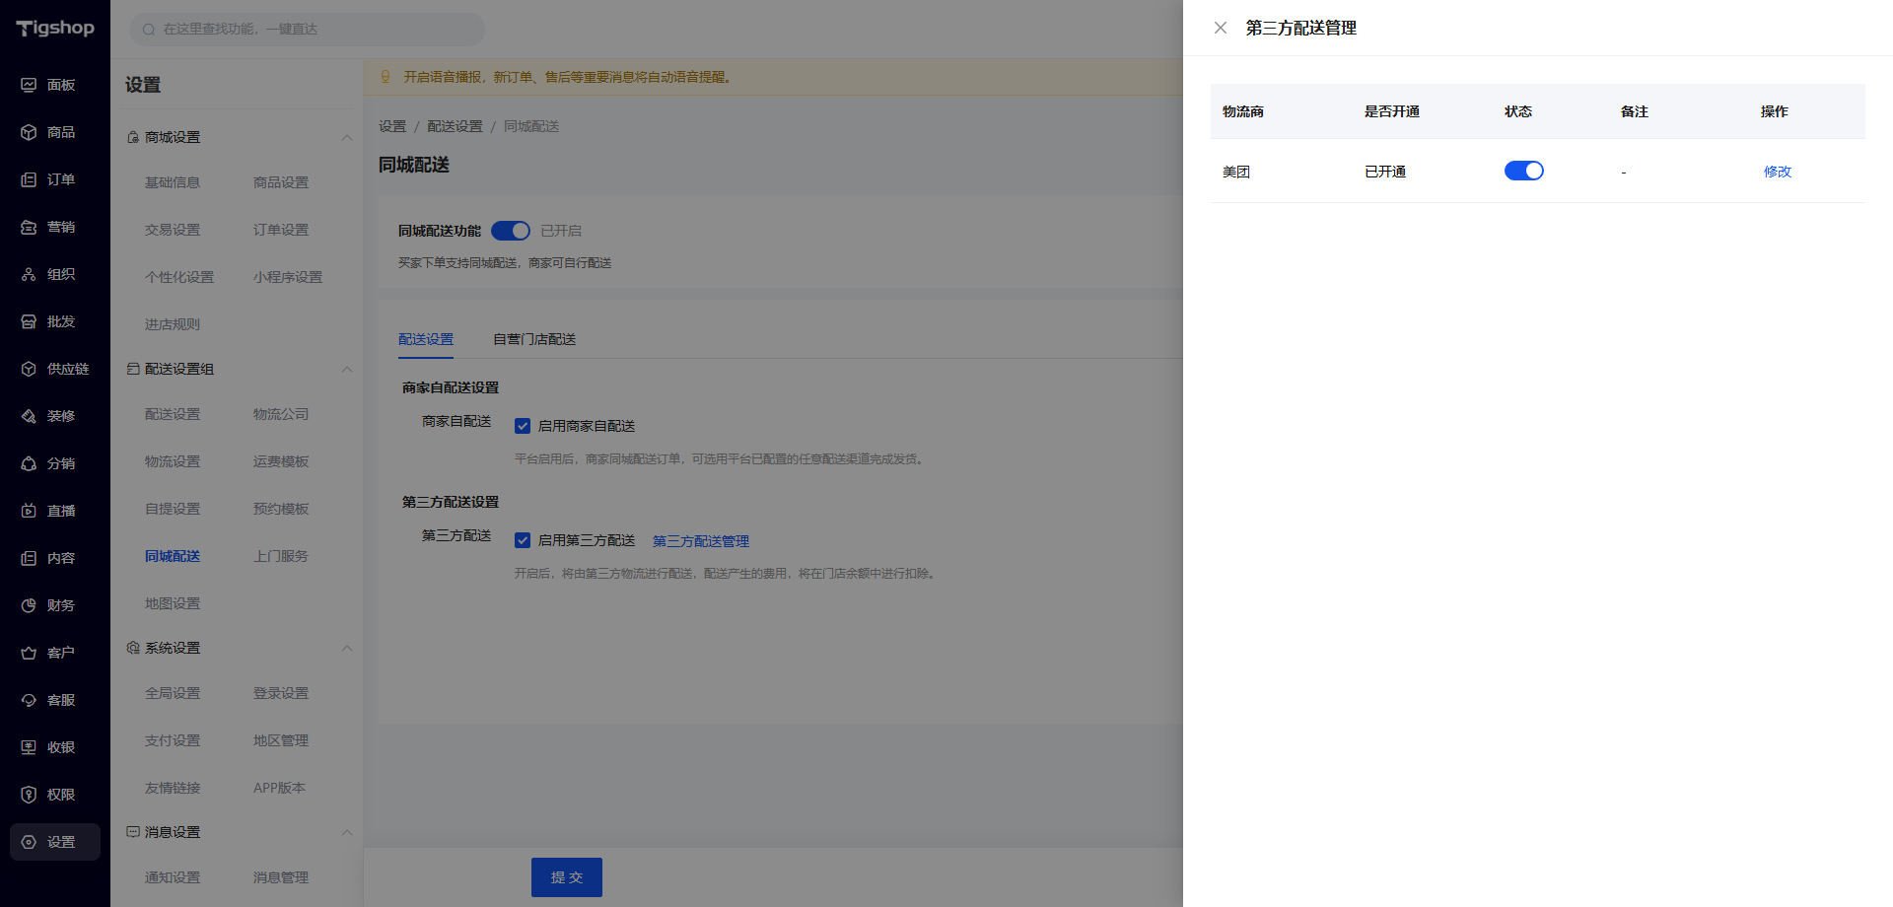Click the 财务 finance icon
Viewport: 1893px width, 907px height.
click(x=29, y=605)
